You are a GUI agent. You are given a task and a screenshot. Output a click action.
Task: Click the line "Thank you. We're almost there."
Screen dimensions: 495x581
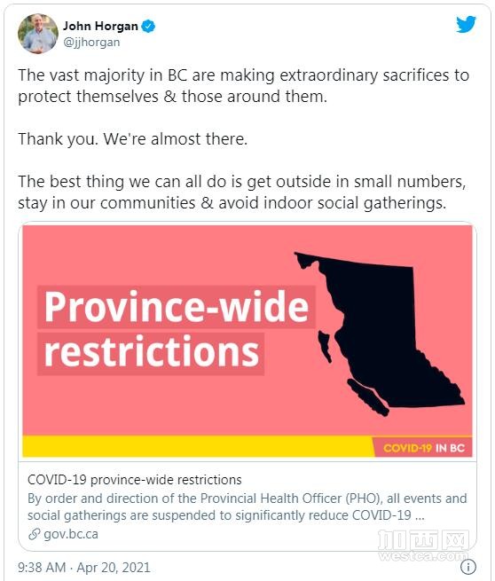(x=133, y=139)
